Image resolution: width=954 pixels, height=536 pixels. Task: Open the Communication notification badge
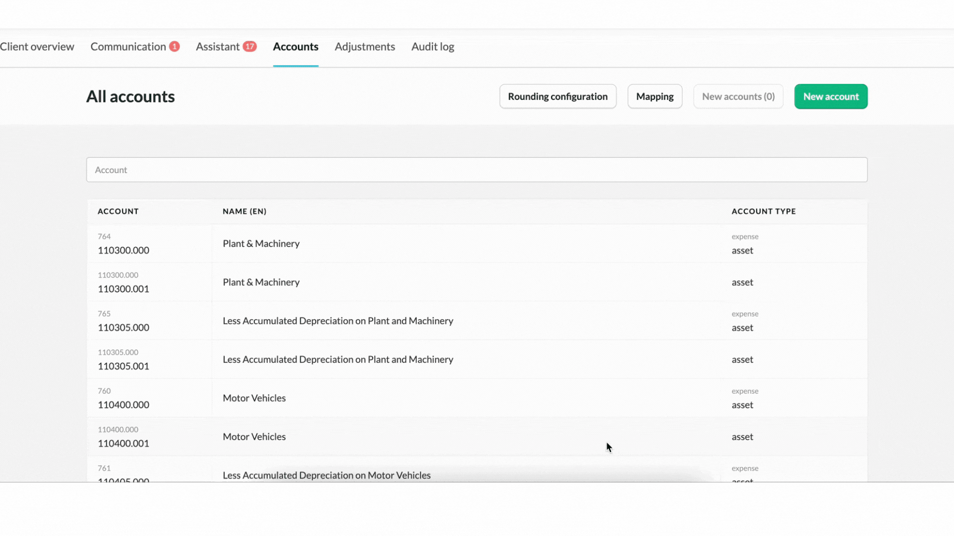[174, 46]
